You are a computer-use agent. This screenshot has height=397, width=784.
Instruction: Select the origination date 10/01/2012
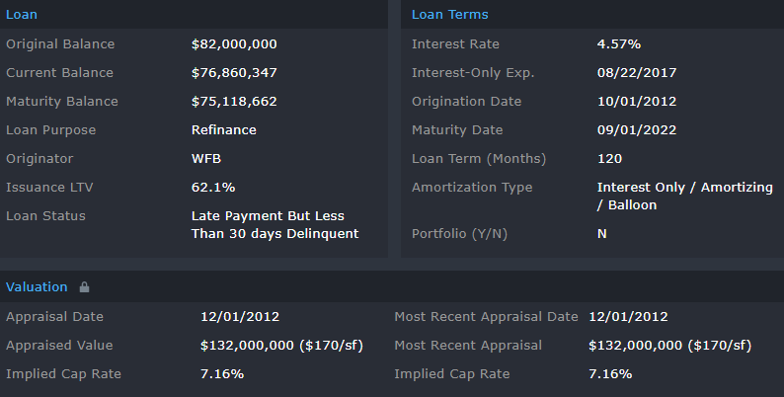[637, 102]
